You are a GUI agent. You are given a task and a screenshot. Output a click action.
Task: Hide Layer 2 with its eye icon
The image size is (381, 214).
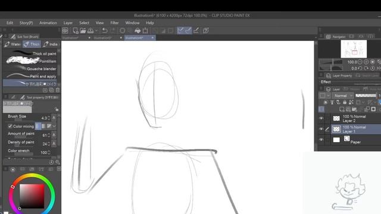tap(321, 118)
